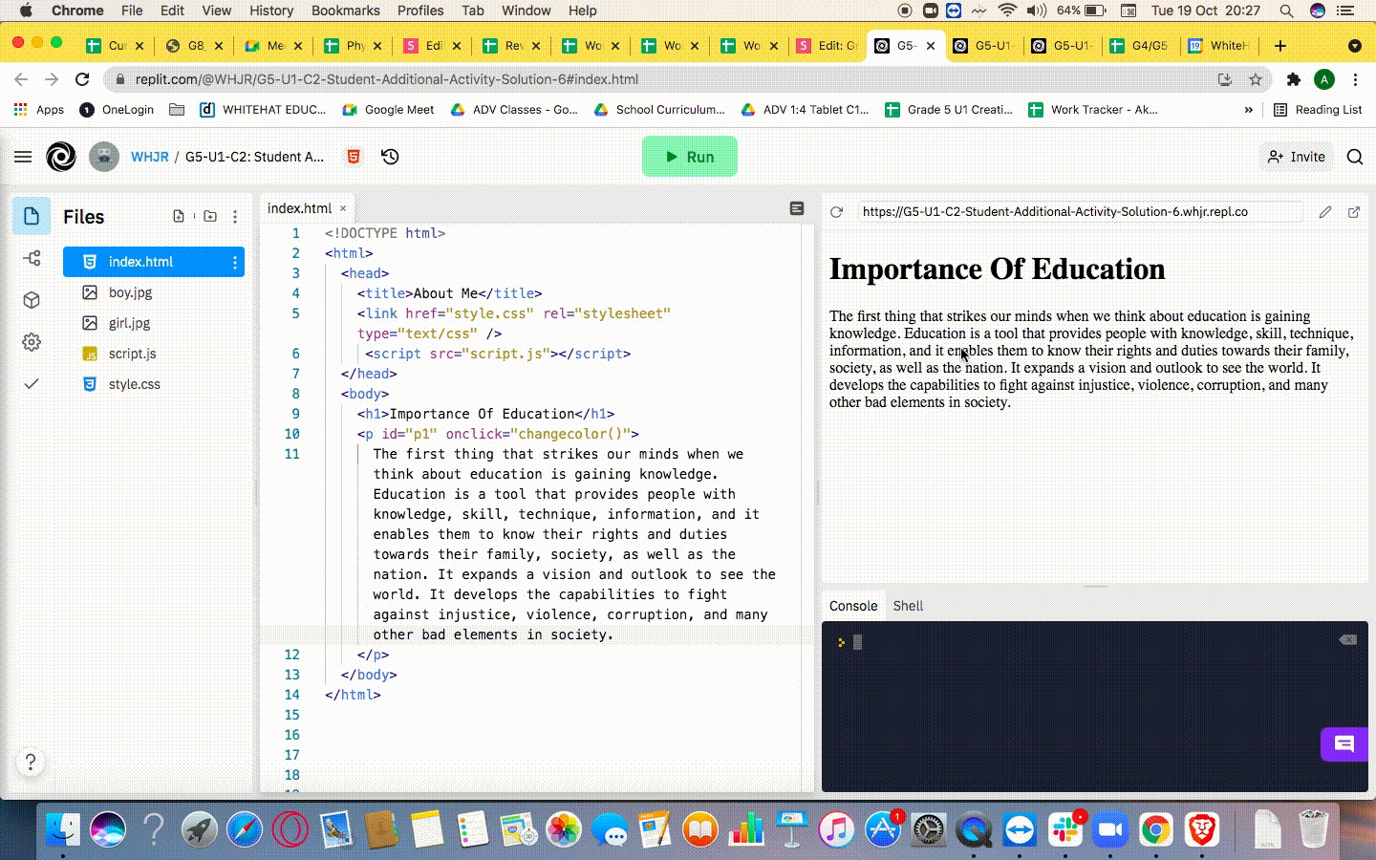Viewport: 1376px width, 860px height.
Task: Open Chrome three-dot menu
Action: (1355, 79)
